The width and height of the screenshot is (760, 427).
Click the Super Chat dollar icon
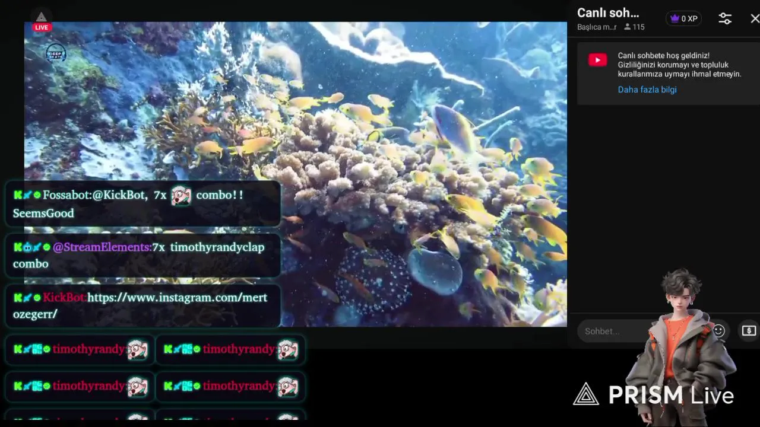[x=749, y=330]
